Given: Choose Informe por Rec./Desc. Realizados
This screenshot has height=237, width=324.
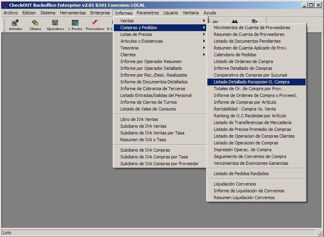Looking at the screenshot, I should point(160,75).
